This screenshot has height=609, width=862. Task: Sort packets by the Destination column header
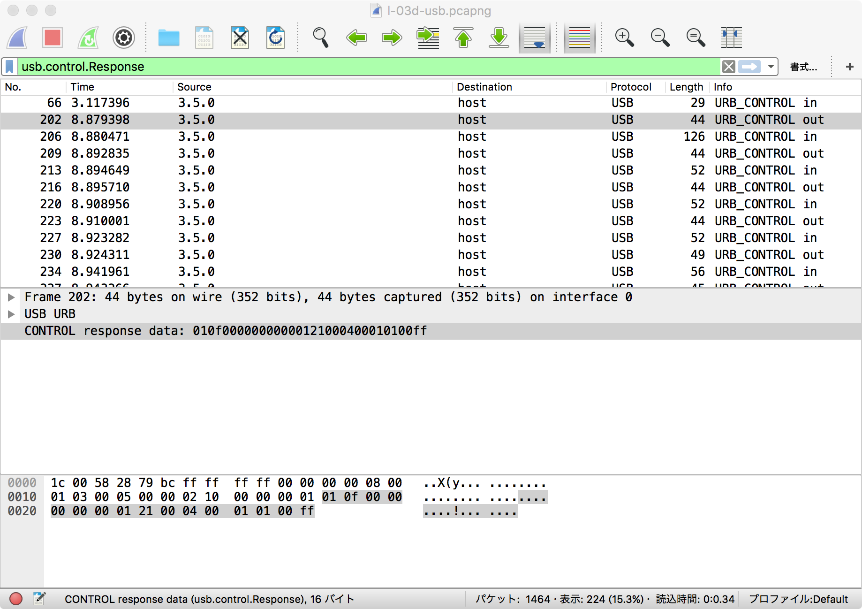pos(529,87)
